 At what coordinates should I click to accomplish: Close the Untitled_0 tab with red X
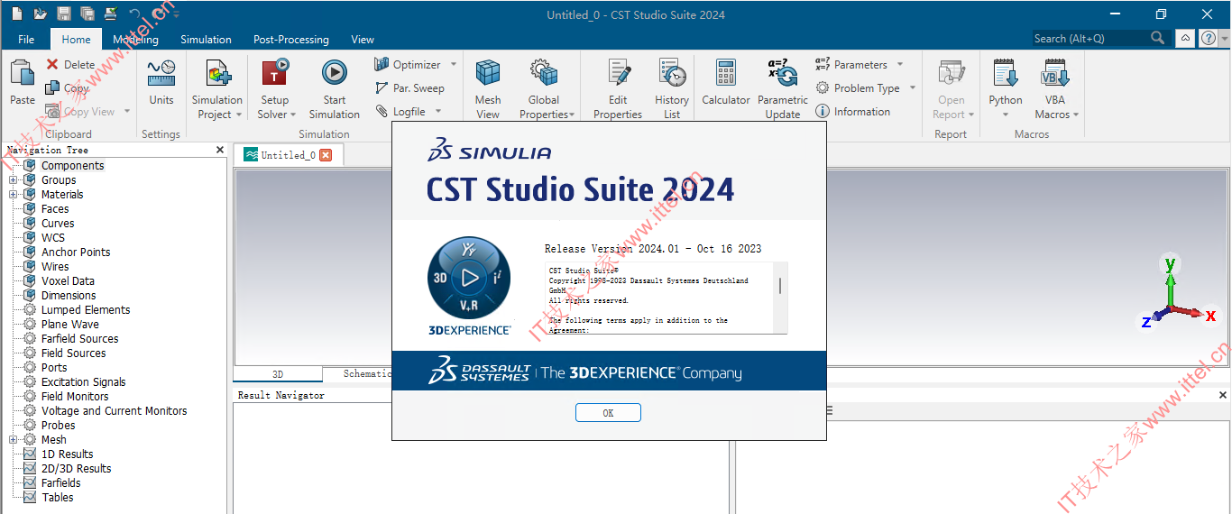(326, 155)
